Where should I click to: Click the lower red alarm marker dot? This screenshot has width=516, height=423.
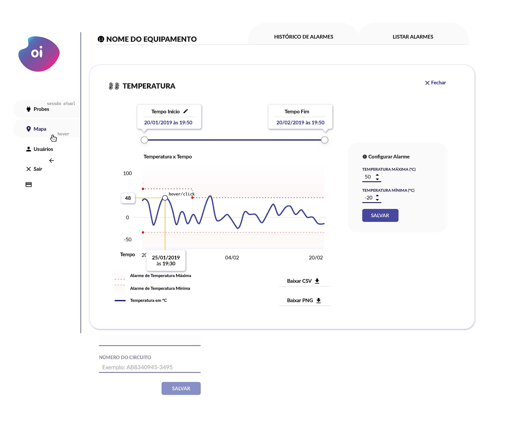tap(143, 232)
